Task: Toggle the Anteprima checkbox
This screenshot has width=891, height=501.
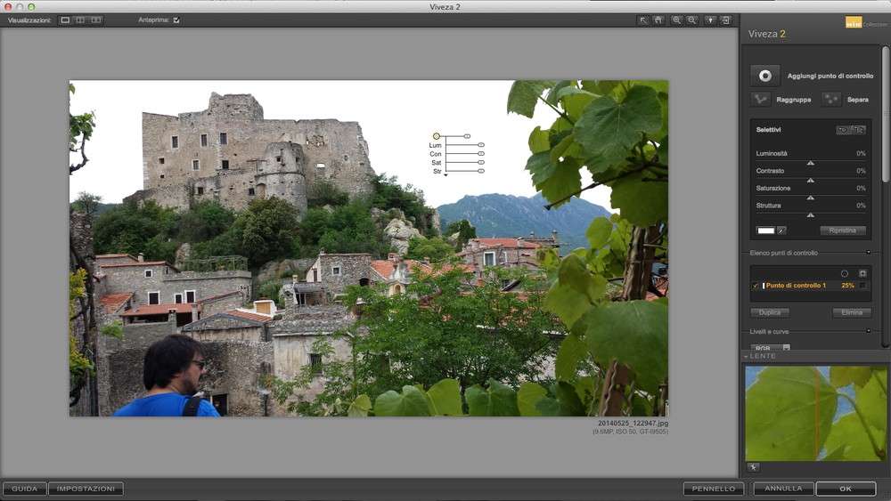Action: (176, 20)
